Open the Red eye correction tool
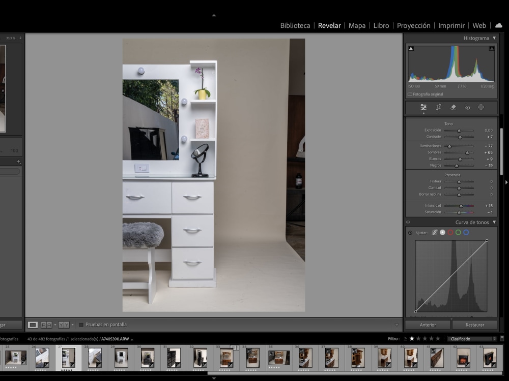This screenshot has height=381, width=509. pos(467,107)
